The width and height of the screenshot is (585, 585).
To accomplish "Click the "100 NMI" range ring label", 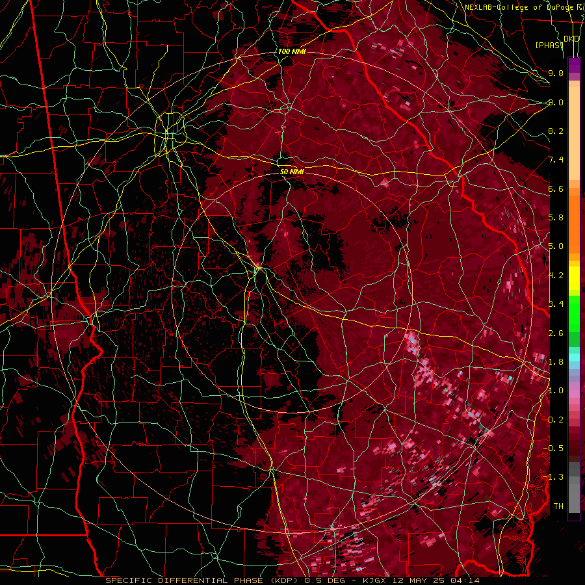I will coord(292,51).
